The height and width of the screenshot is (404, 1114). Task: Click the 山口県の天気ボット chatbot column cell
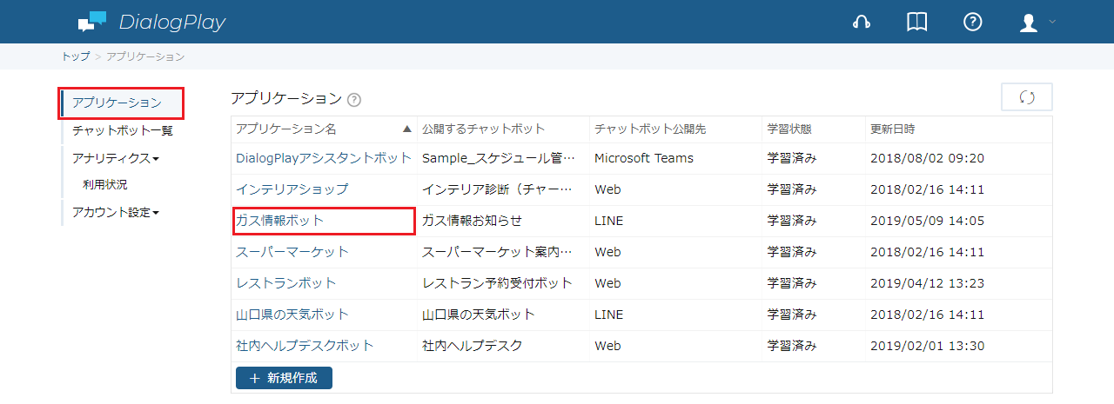[x=479, y=315]
